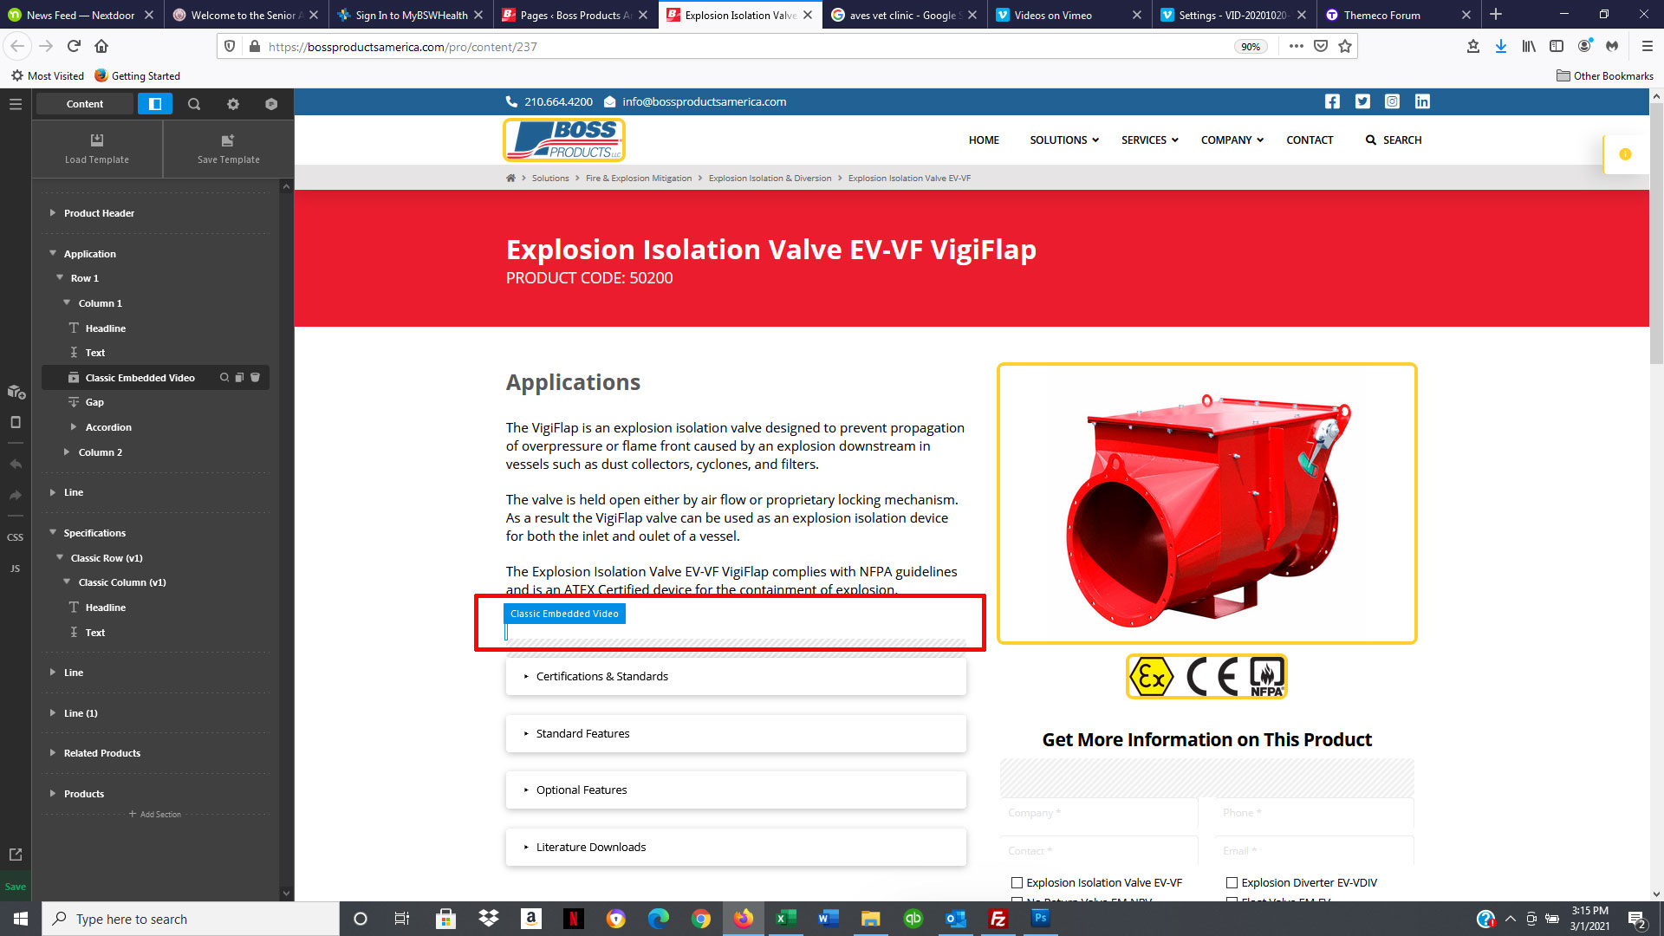Redo the builder change
Viewport: 1664px width, 936px height.
coord(16,496)
